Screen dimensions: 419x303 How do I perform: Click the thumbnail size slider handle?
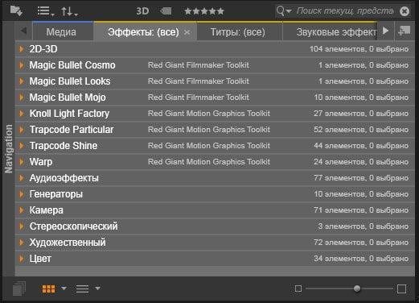coord(357,288)
